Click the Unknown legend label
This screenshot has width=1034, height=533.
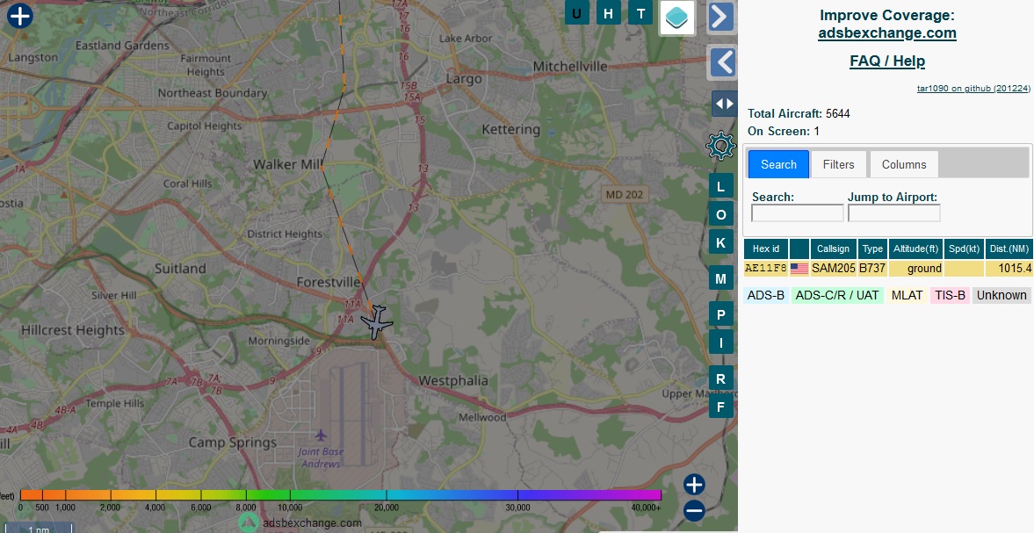coord(1001,295)
